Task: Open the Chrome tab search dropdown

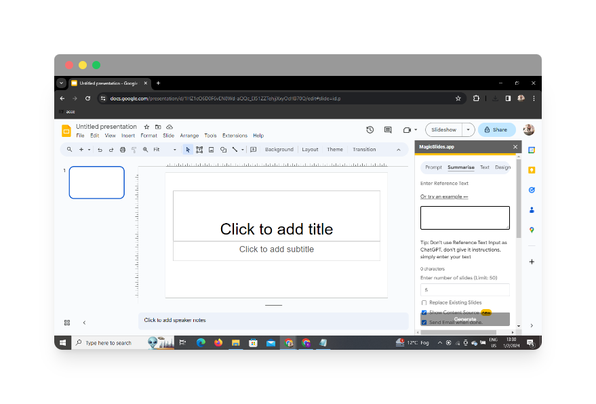Action: 61,83
